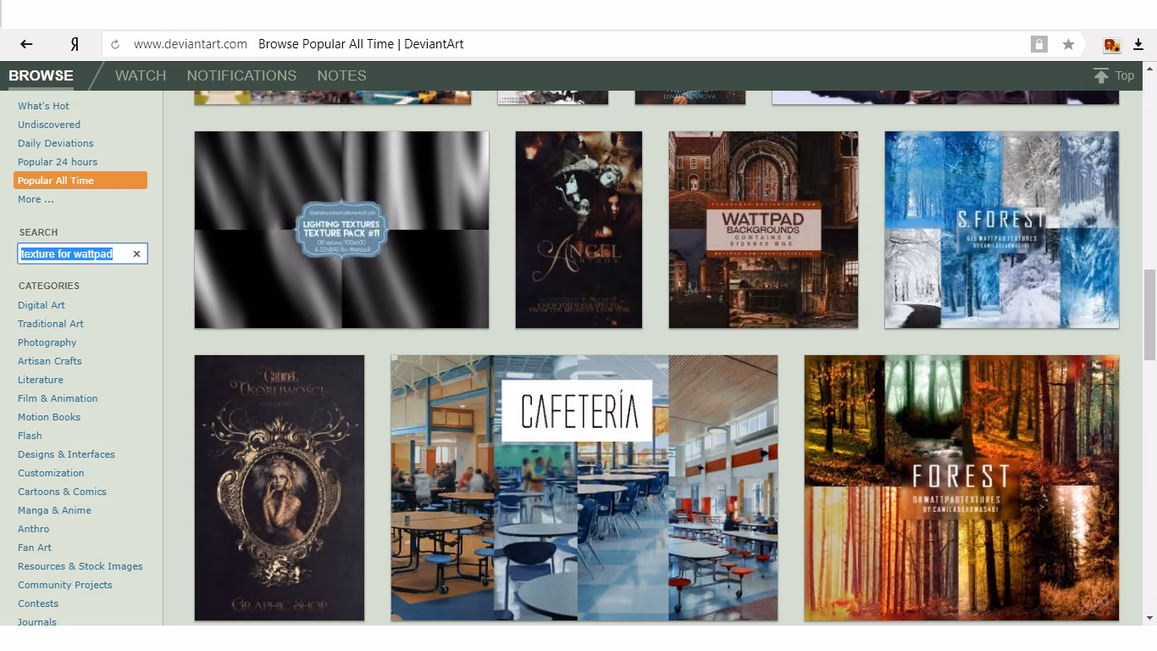This screenshot has width=1157, height=651.
Task: Open the Film & Animation category
Action: point(58,398)
